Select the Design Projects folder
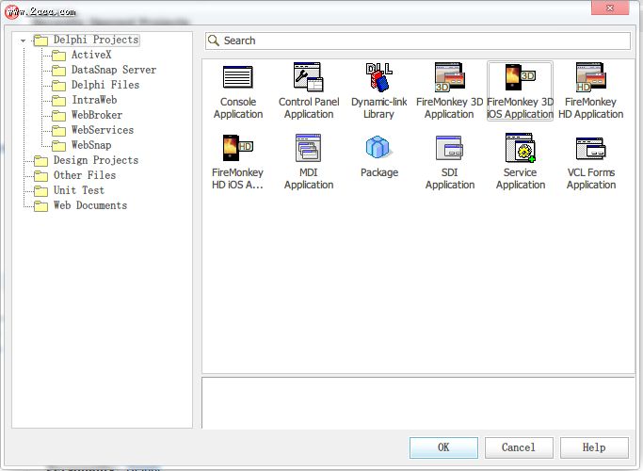Screen dimensions: 643x471 click(x=86, y=160)
